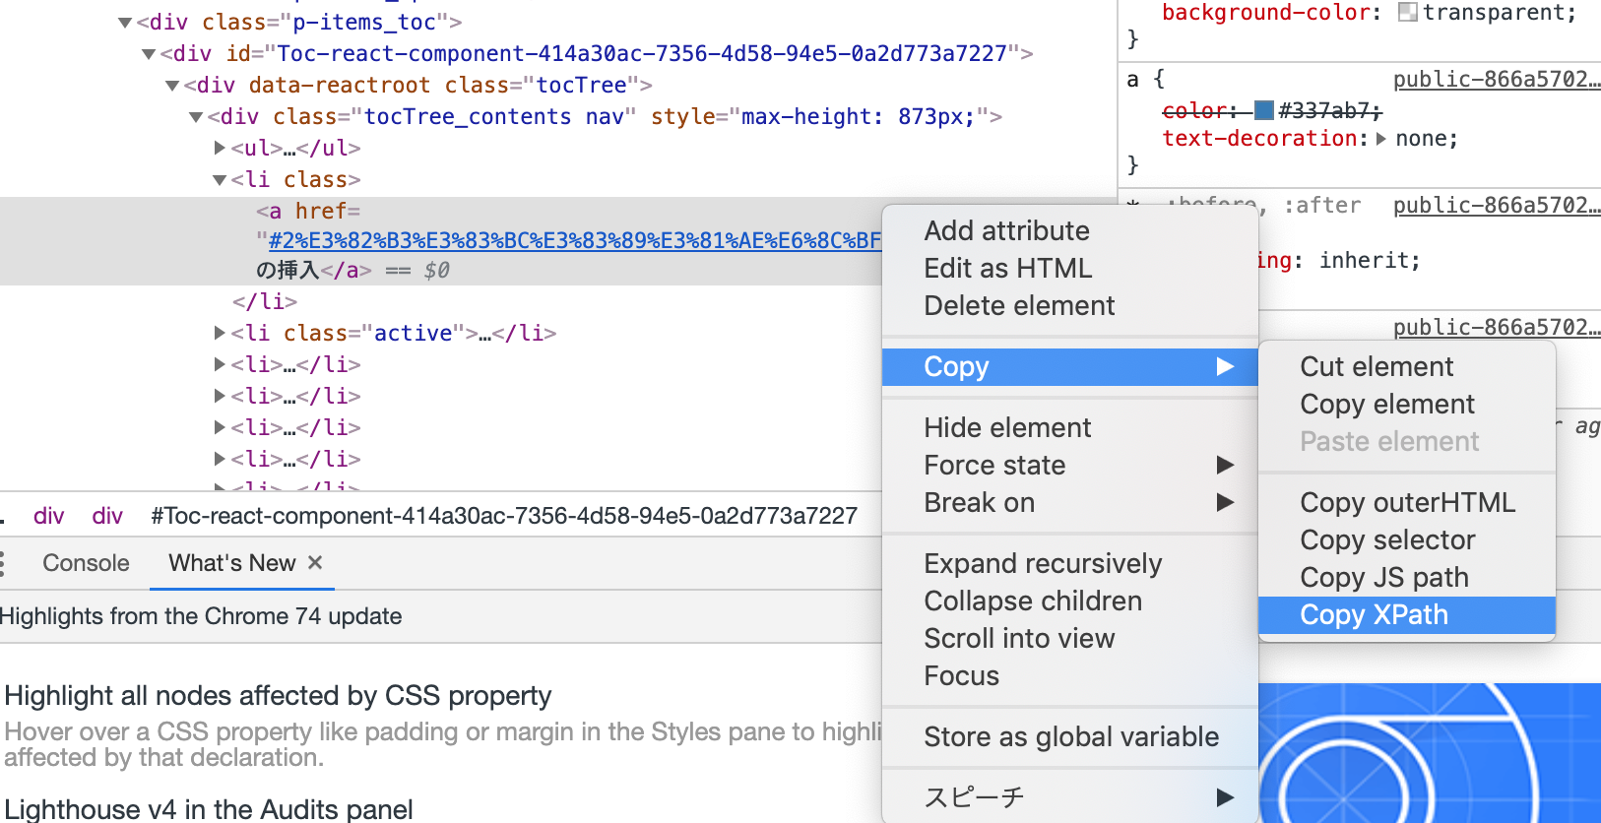Choose Edit as HTML

(1069, 268)
